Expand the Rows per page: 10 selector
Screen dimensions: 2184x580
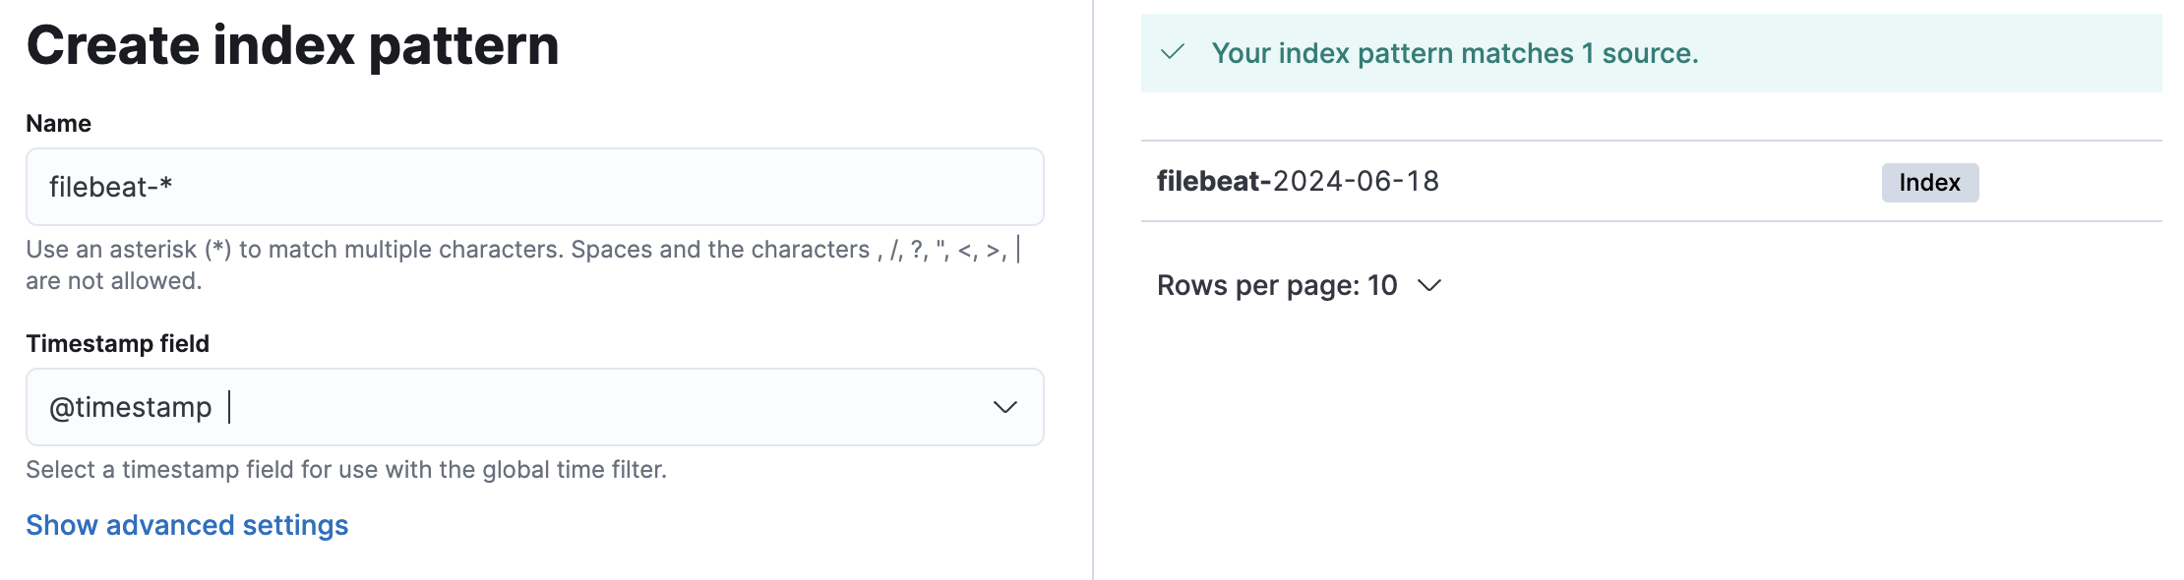point(1299,285)
